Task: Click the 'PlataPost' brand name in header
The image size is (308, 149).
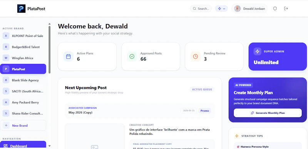Action: 36,8
